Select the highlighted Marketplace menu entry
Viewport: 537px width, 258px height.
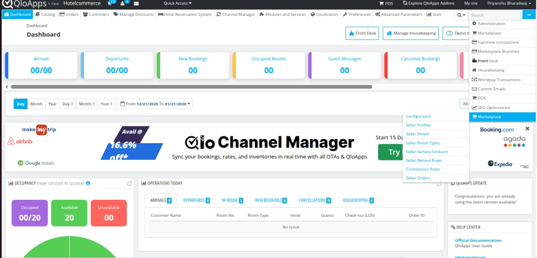pyautogui.click(x=502, y=117)
